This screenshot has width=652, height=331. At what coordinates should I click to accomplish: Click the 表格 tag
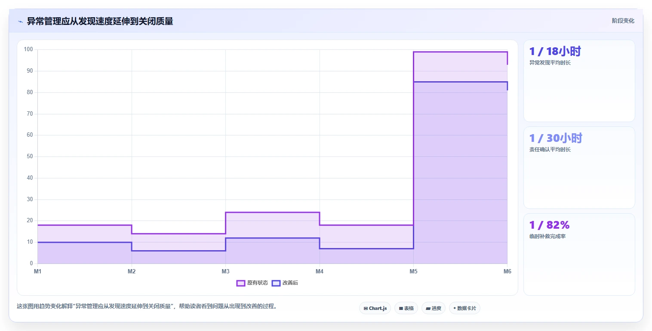(406, 308)
